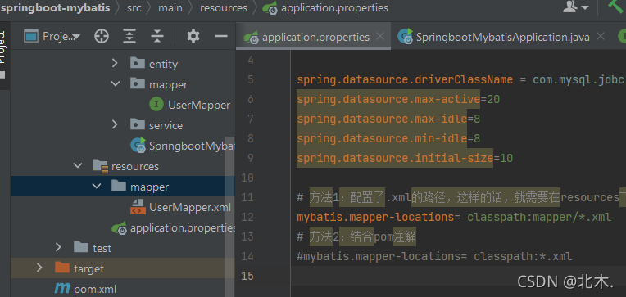Screen dimensions: 626x297
Task: Hide the Project tool window with minus icon
Action: coord(220,37)
